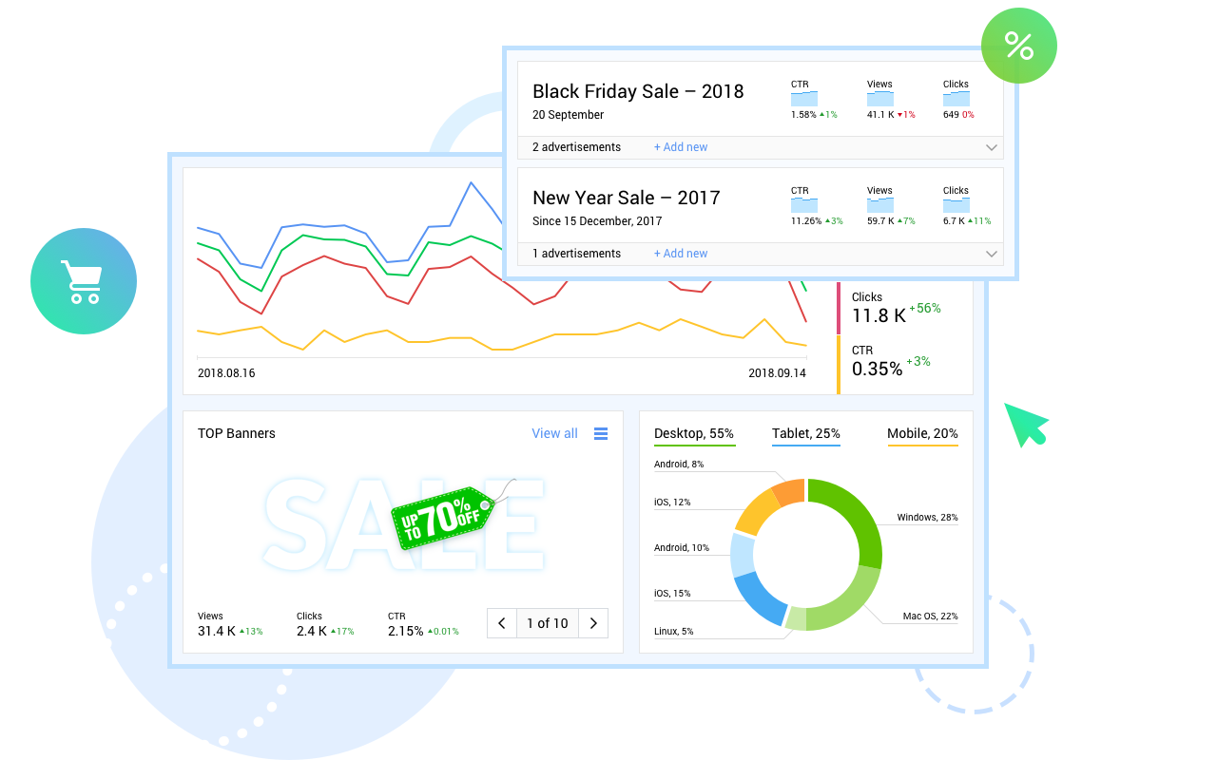Select the Tablet, 25% tab
This screenshot has width=1217, height=760.
(x=805, y=434)
